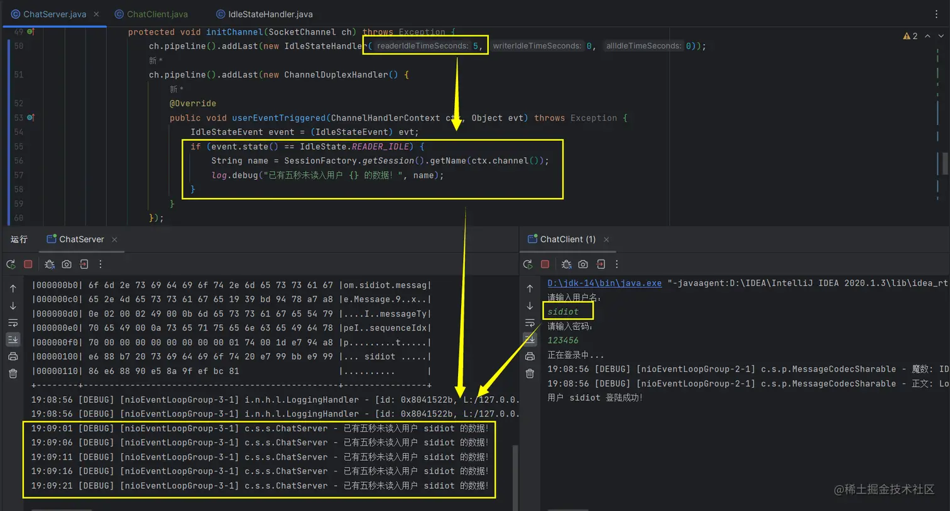
Task: Click line number 56 in the gutter
Action: click(18, 161)
